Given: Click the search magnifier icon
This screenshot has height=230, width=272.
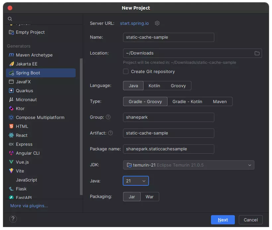Looking at the screenshot, I should (x=10, y=19).
